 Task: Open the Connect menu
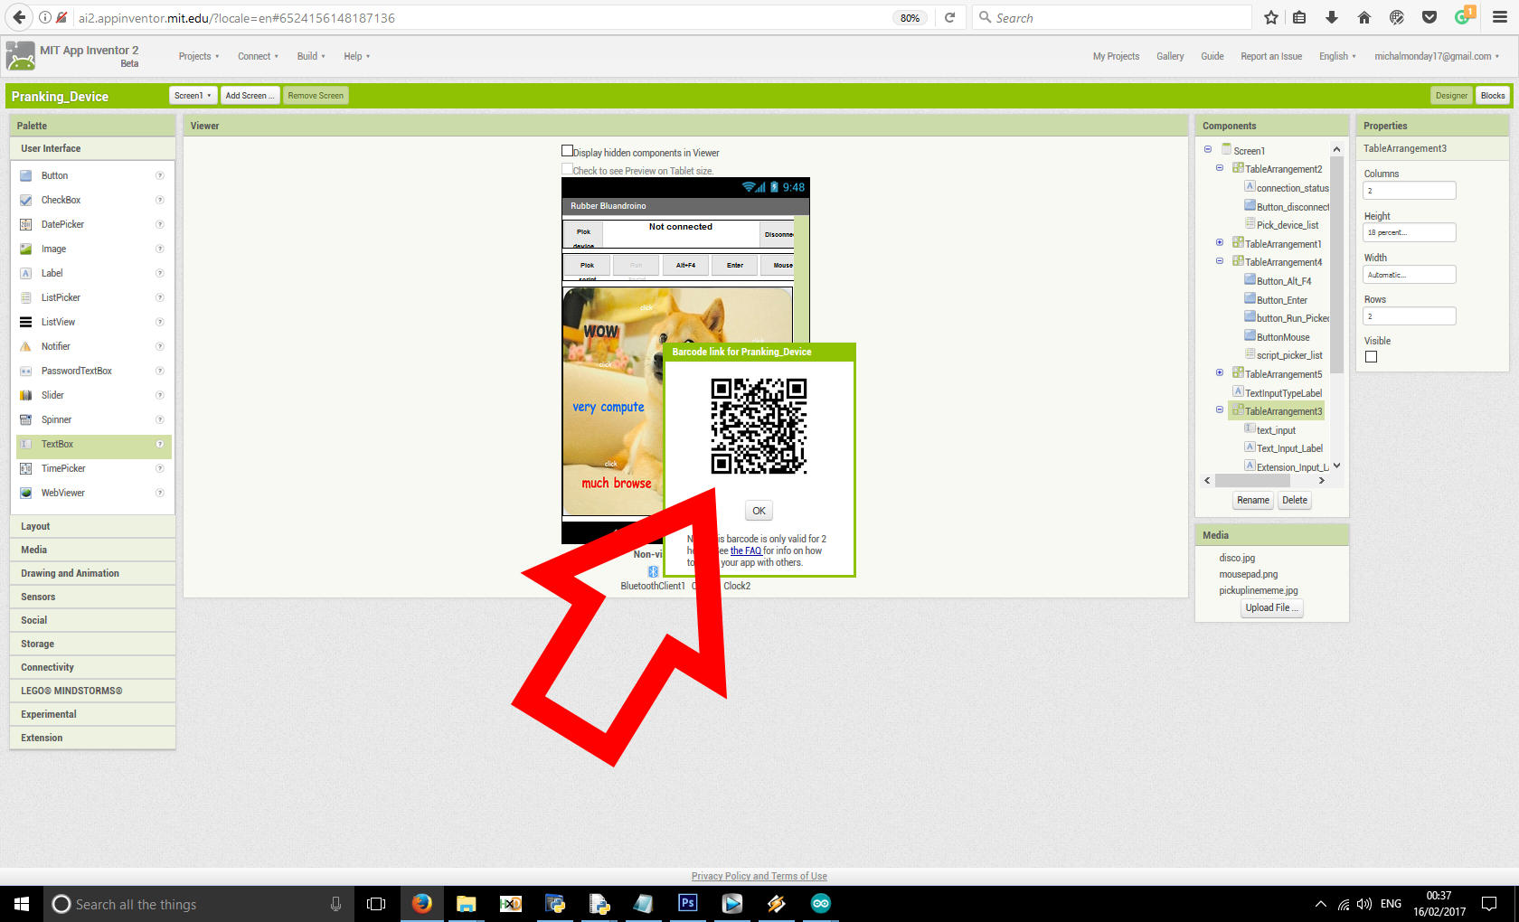pos(258,56)
